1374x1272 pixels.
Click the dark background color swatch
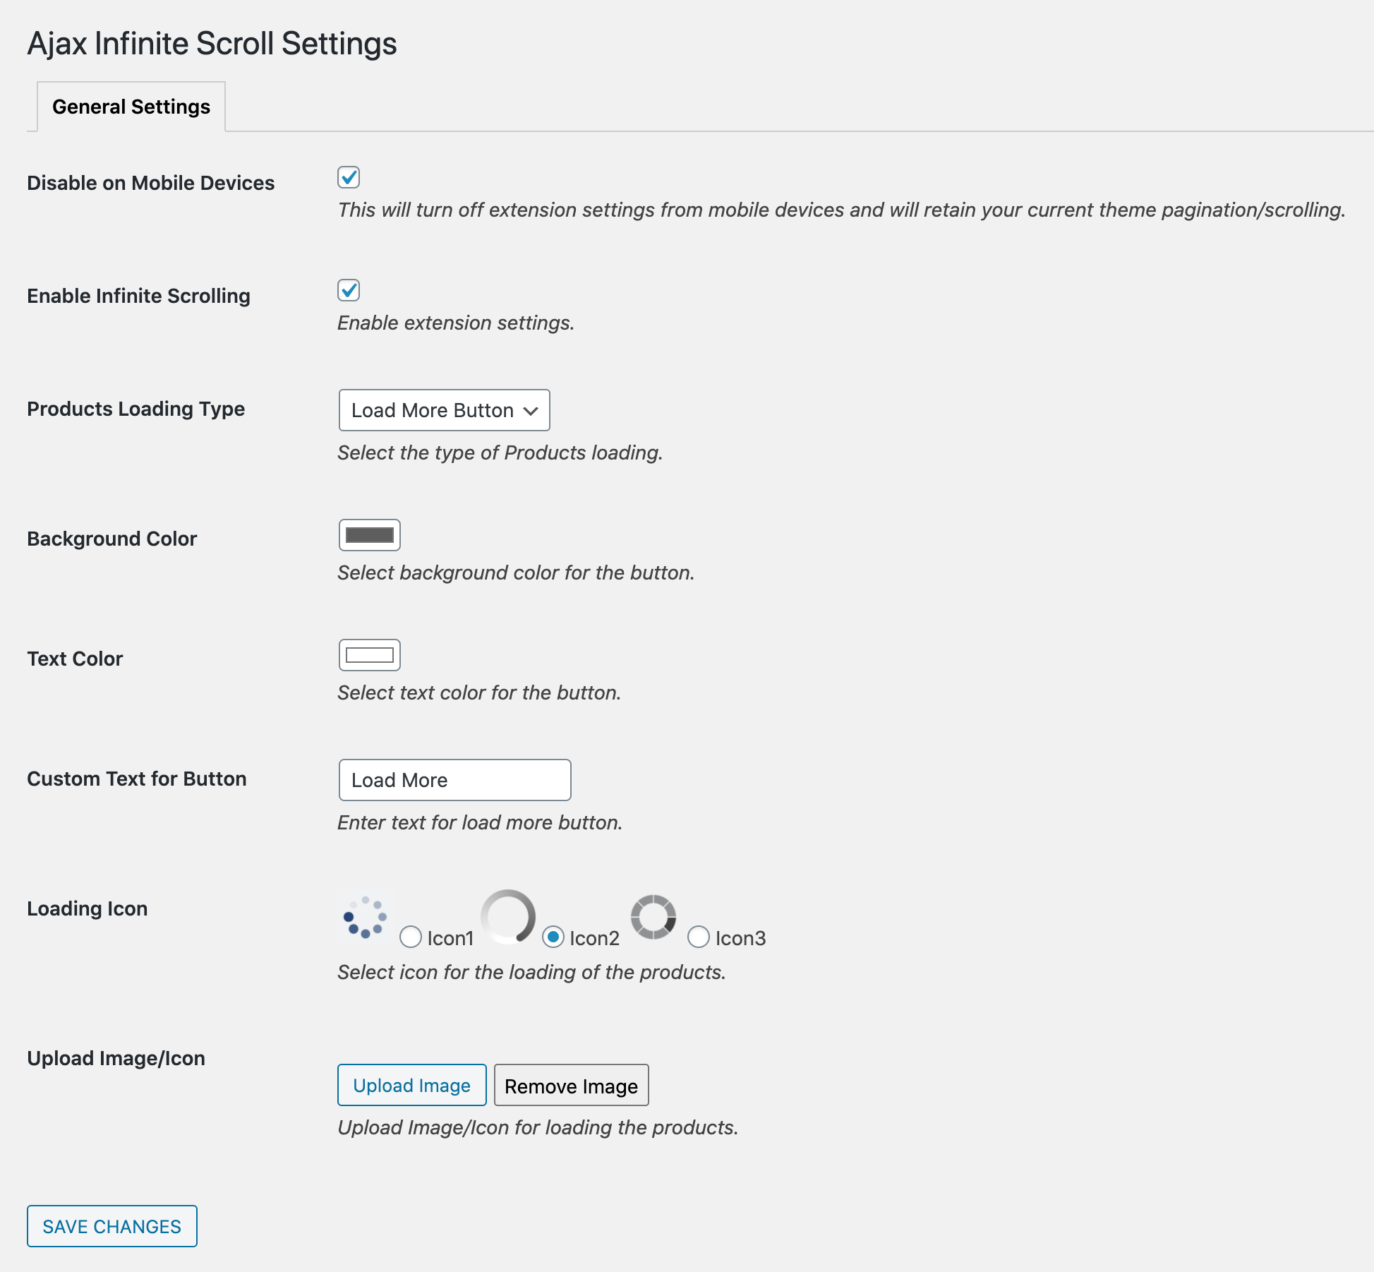tap(370, 536)
